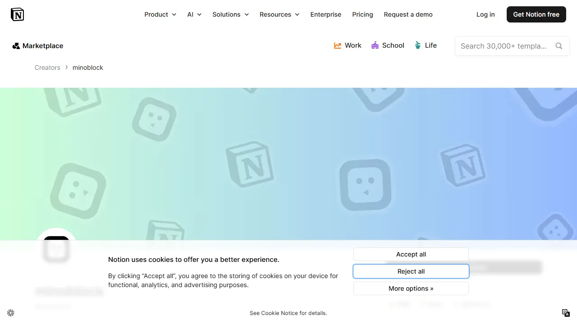Expand the Resources menu
Viewport: 577px width, 324px height.
279,14
